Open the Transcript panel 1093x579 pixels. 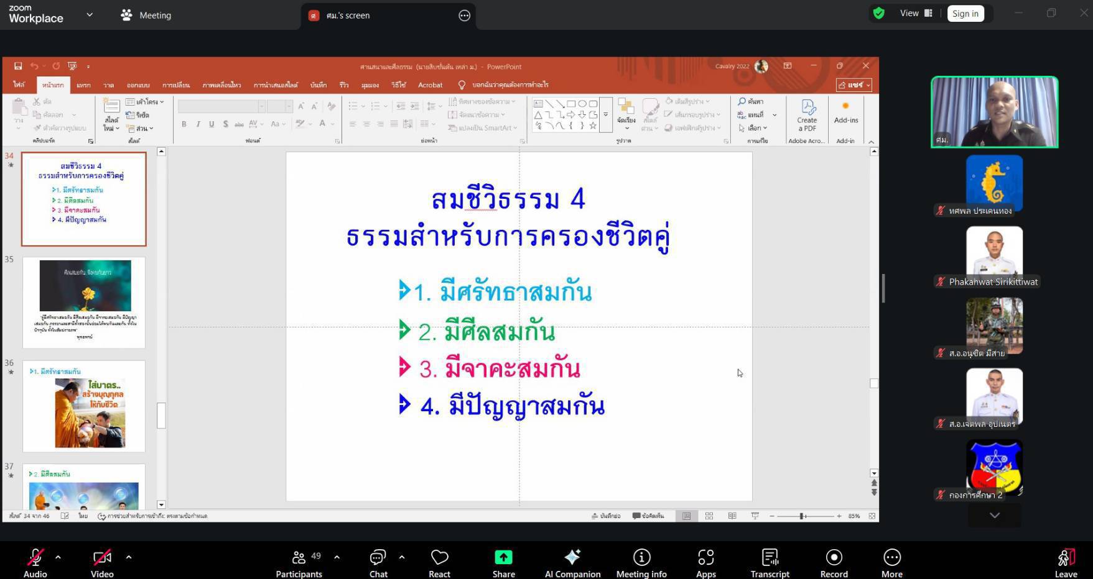tap(770, 562)
